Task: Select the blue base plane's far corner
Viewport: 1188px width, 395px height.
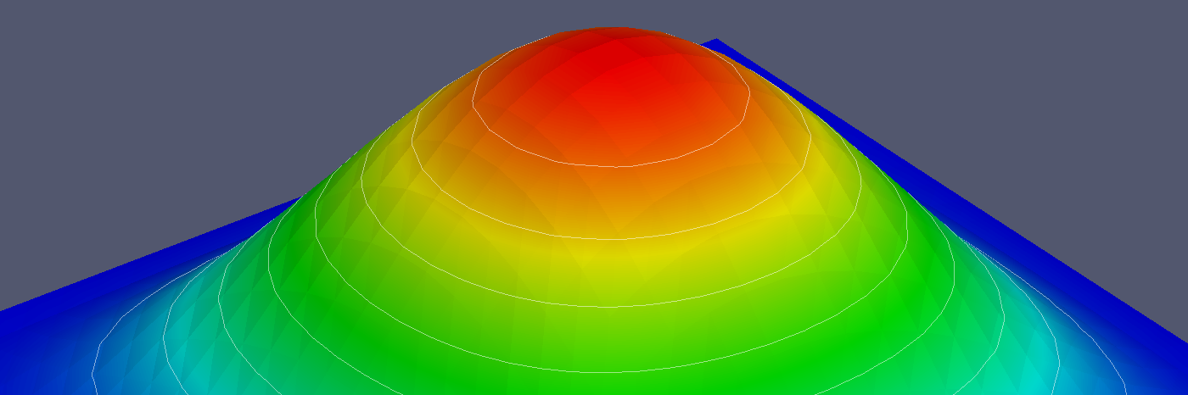Action: pyautogui.click(x=715, y=42)
